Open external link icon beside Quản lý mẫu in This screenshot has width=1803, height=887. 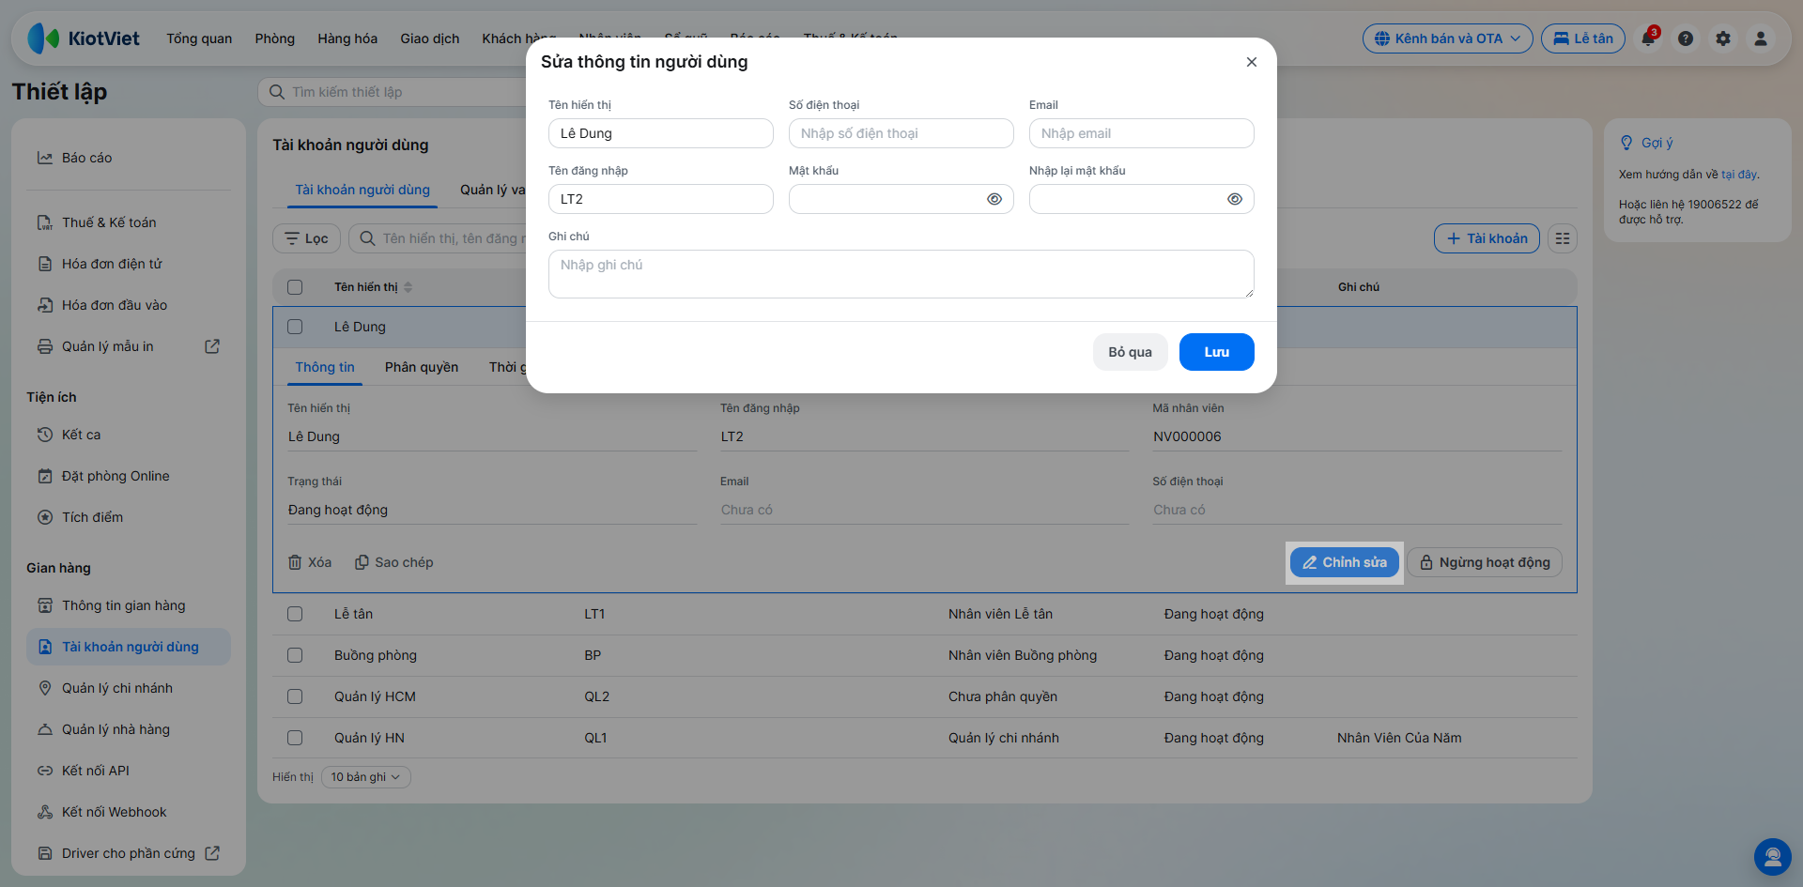(212, 346)
